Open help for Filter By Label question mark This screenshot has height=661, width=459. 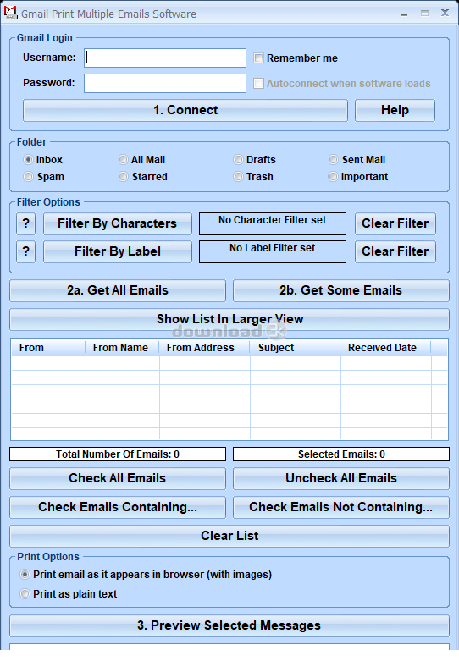(25, 251)
